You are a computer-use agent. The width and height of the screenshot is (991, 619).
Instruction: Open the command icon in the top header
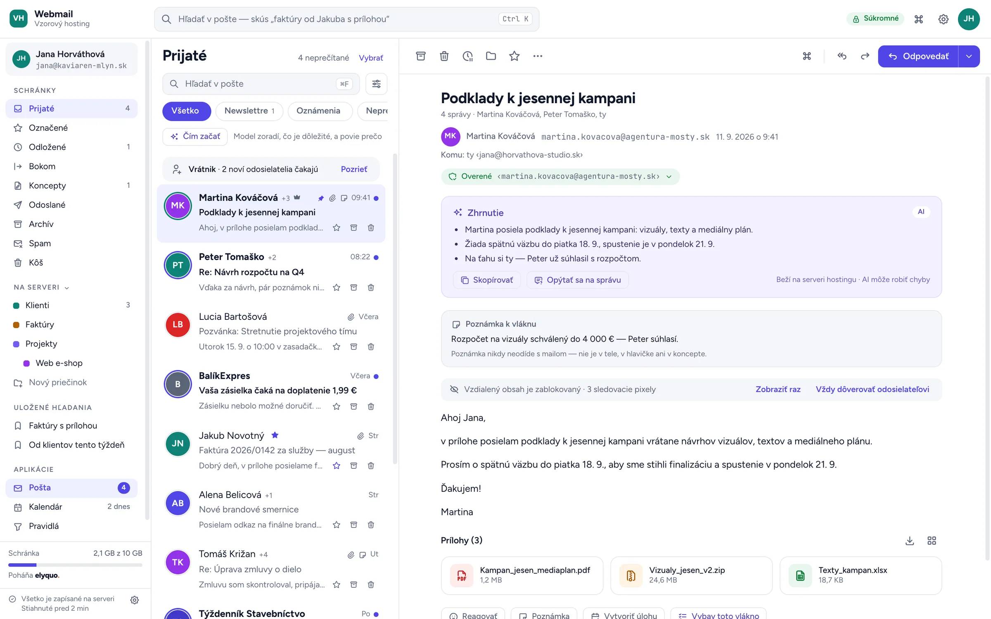point(918,19)
